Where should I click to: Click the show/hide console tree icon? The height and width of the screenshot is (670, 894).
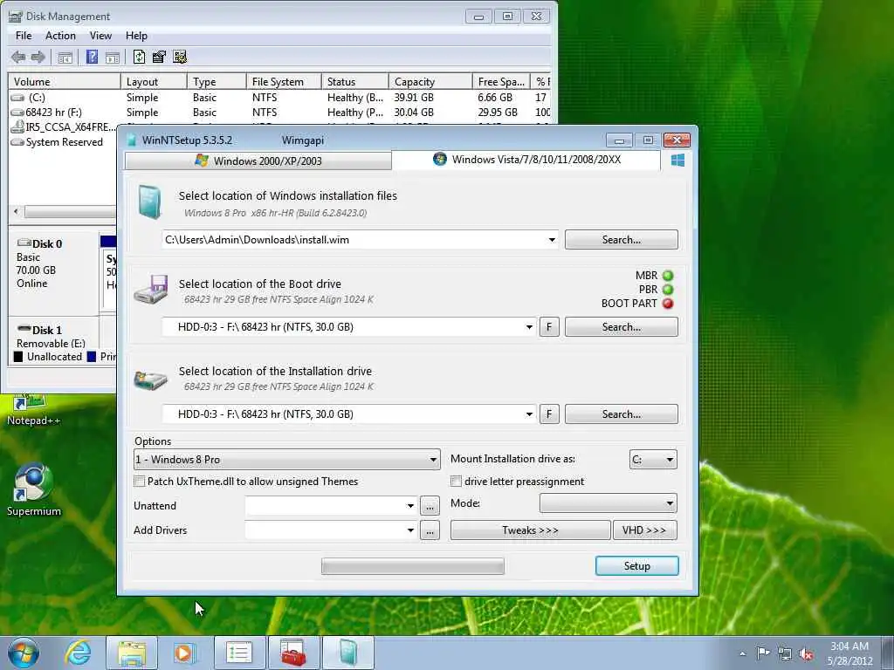65,57
